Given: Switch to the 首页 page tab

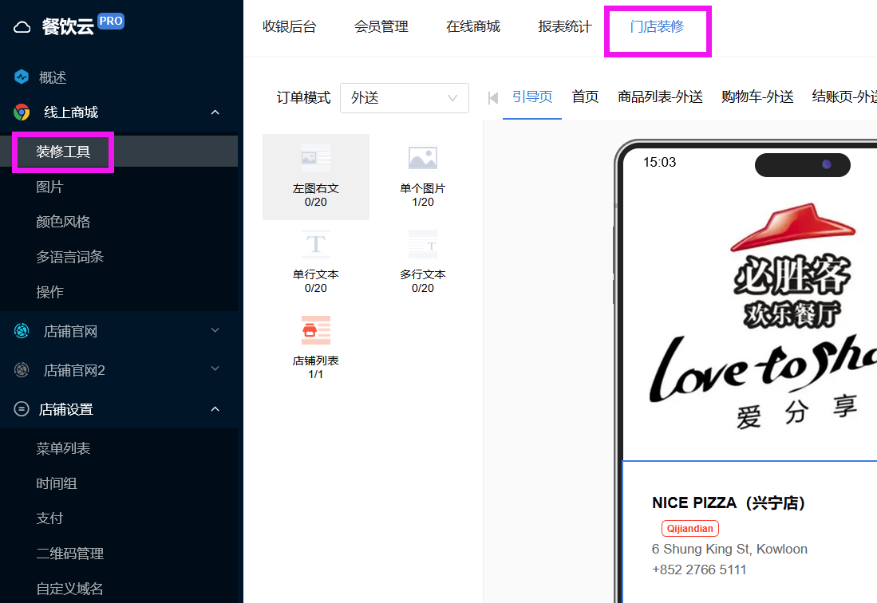Looking at the screenshot, I should 585,97.
